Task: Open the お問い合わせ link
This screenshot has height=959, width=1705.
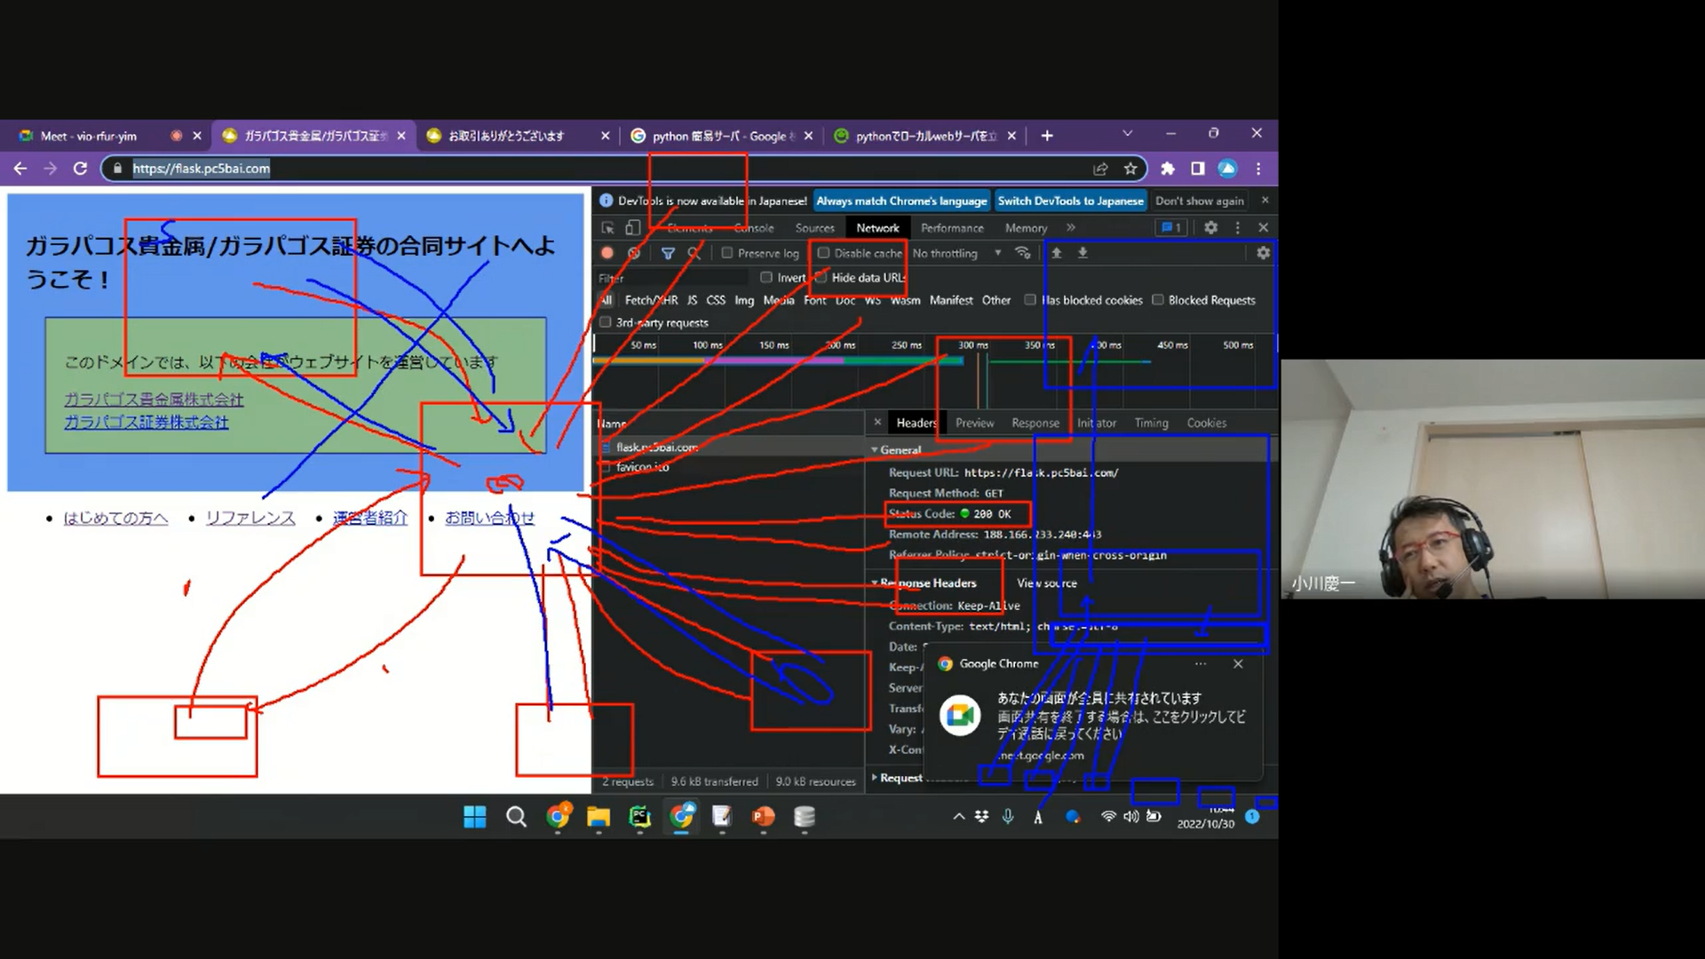Action: click(x=489, y=518)
